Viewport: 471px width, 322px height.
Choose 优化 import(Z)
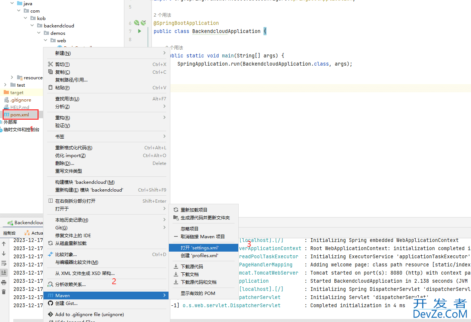(107, 155)
